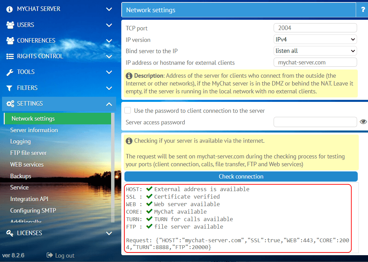Viewport: 368px width, 262px height.
Task: Click the "External address is available" text
Action: coord(202,189)
